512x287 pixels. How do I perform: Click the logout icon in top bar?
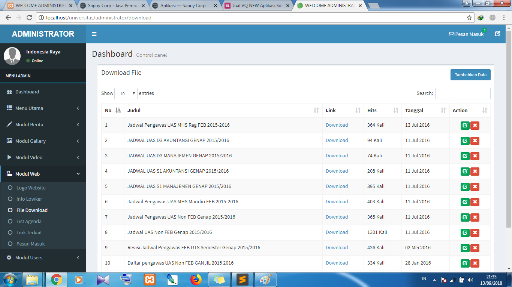[497, 34]
